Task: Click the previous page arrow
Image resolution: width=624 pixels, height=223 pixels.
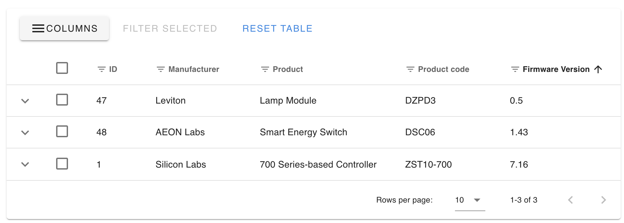Action: pos(571,200)
